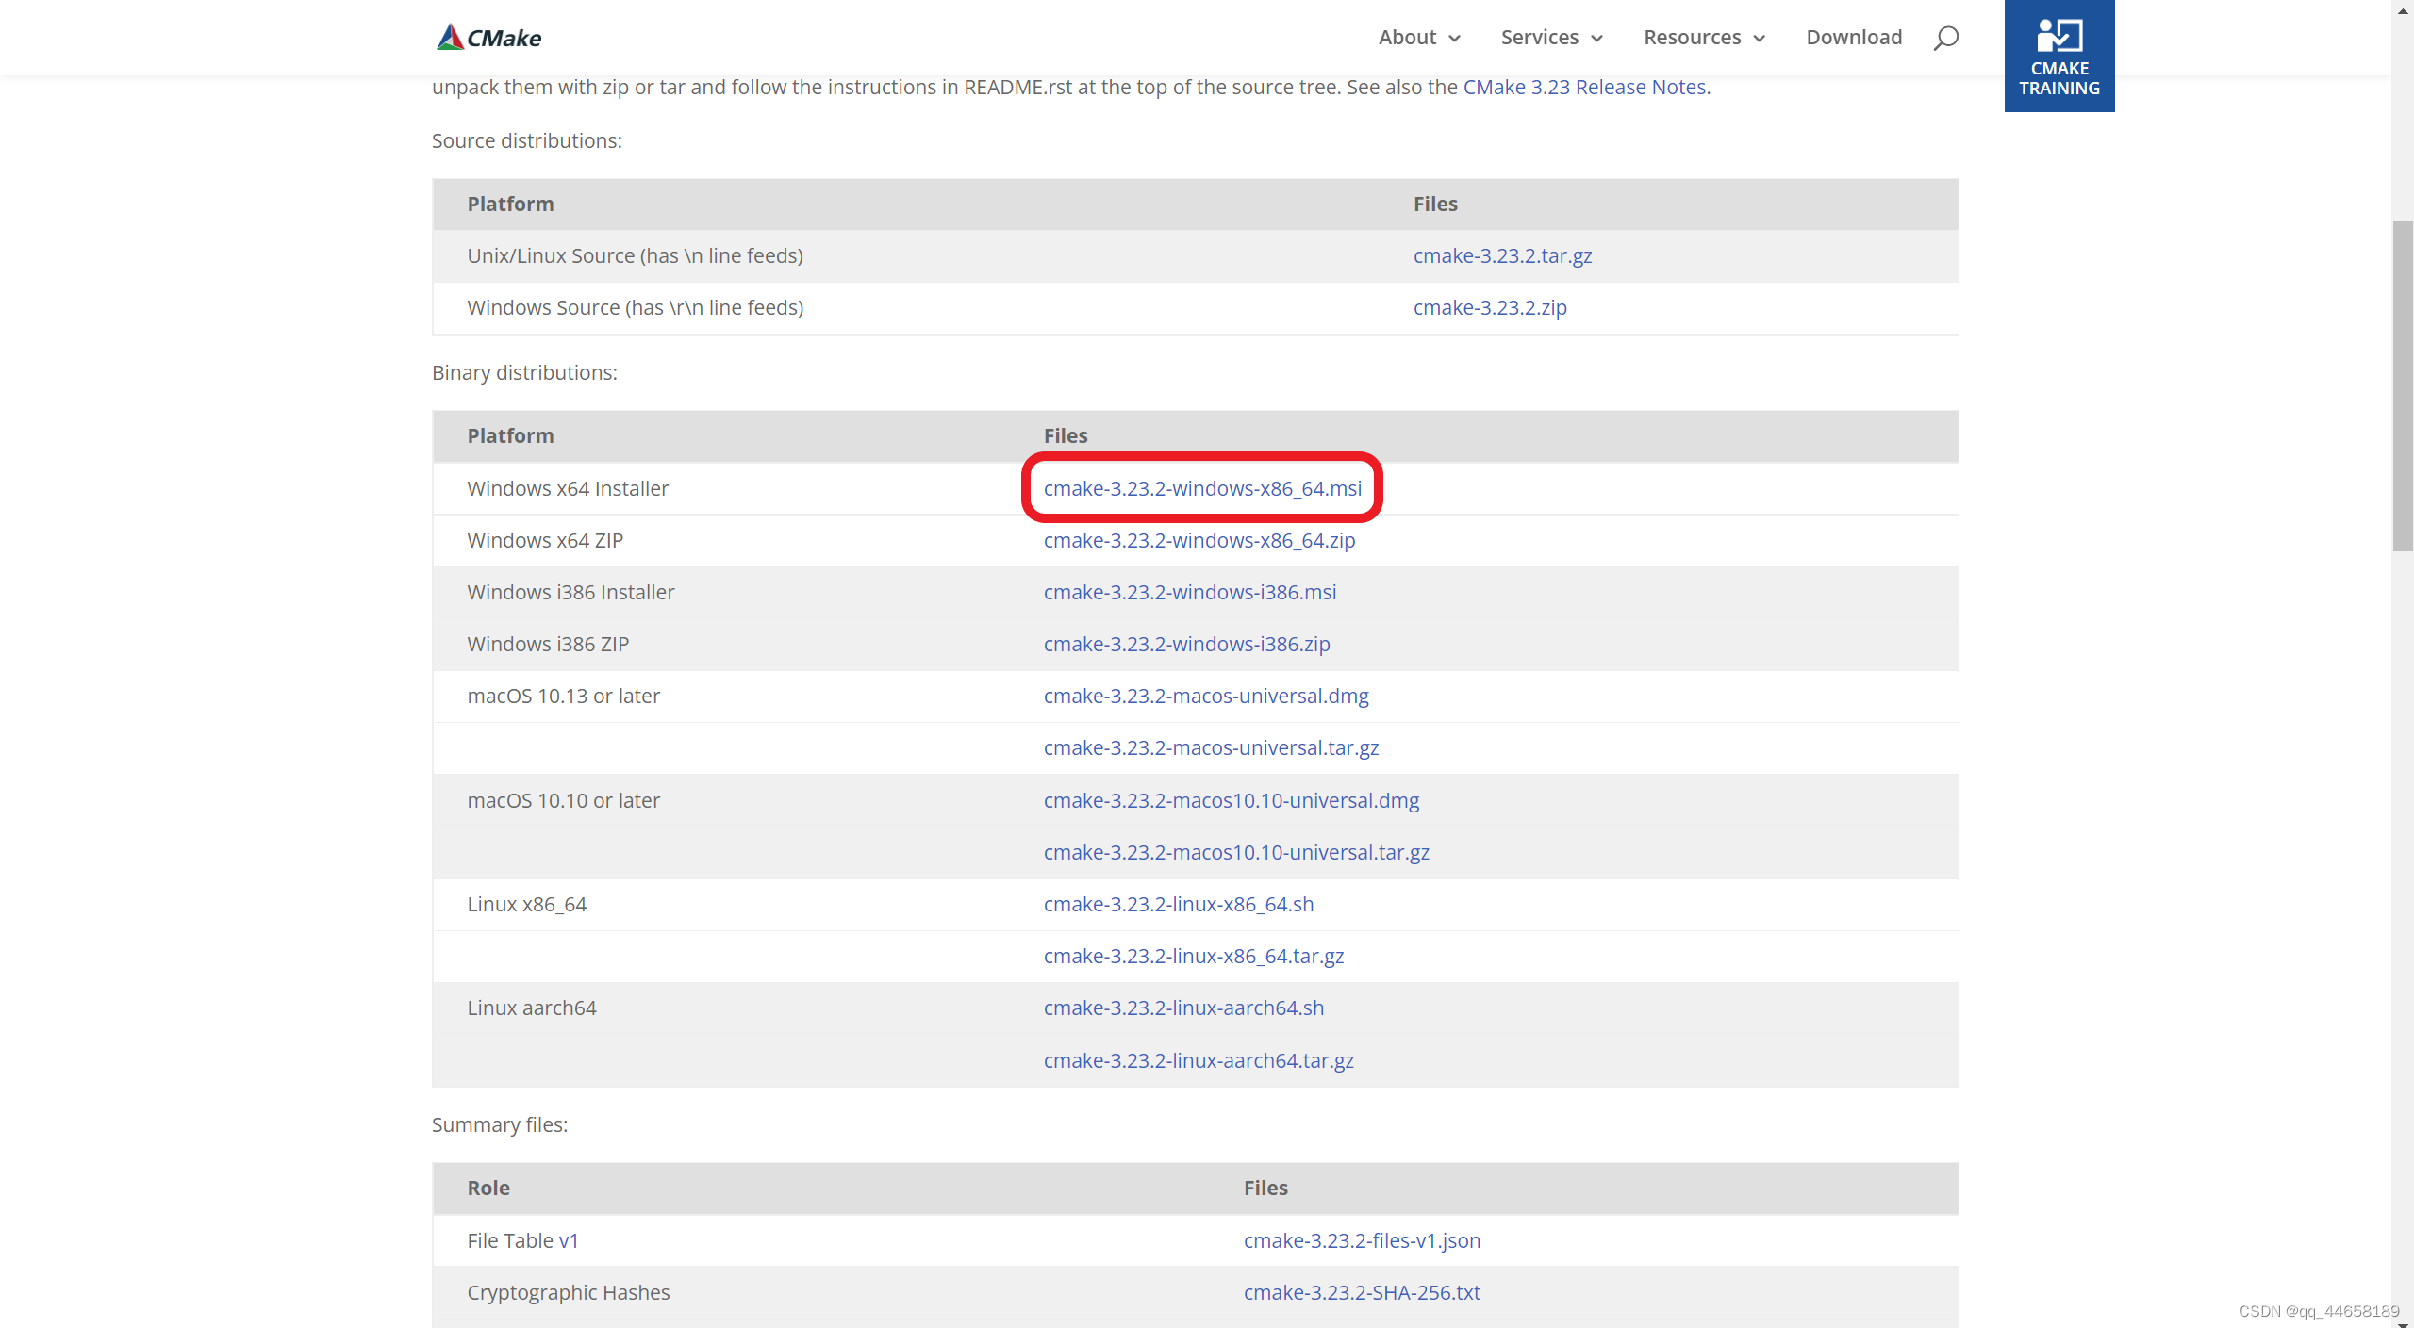Image resolution: width=2414 pixels, height=1328 pixels.
Task: Download cmake-3.23.2-windows-x86_64.zip file
Action: [1199, 540]
